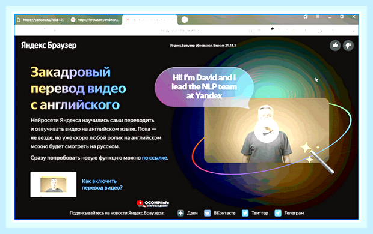Switch to the browser.yandex.ru tab
Screen dimensions: 373x234
[x=95, y=20]
